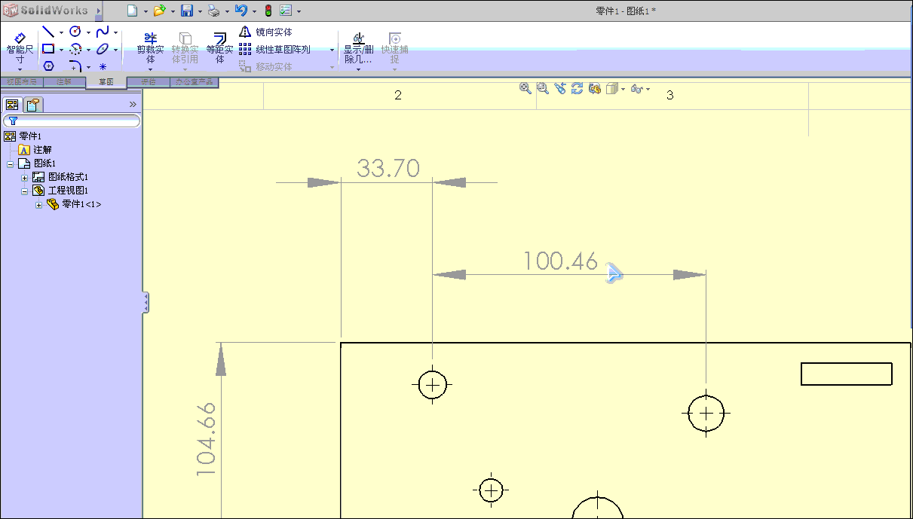
Task: Expand the Save dropdown arrow
Action: 200,11
